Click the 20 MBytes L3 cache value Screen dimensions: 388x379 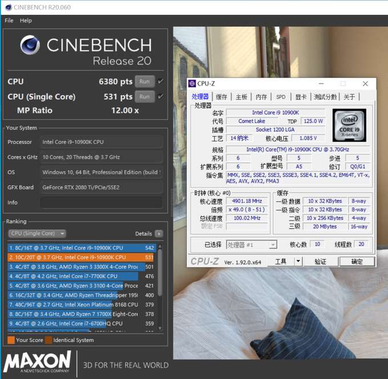pos(325,226)
